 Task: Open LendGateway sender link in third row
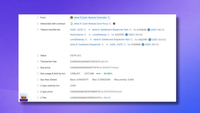click(77, 40)
